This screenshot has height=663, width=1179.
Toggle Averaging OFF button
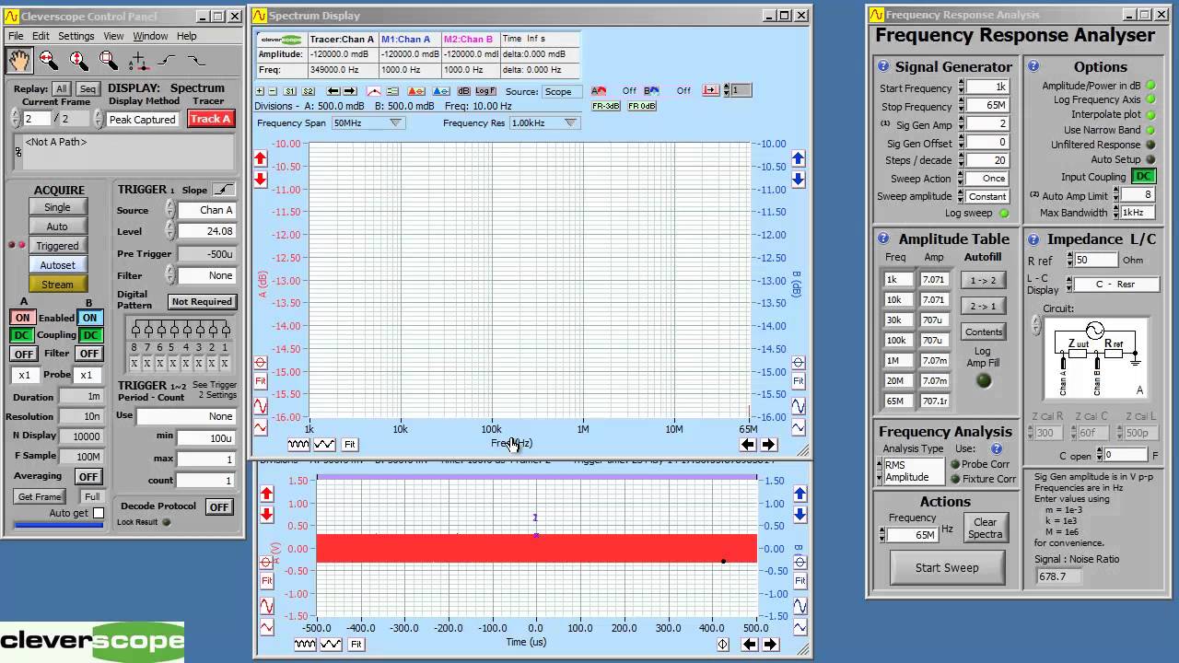[x=88, y=476]
